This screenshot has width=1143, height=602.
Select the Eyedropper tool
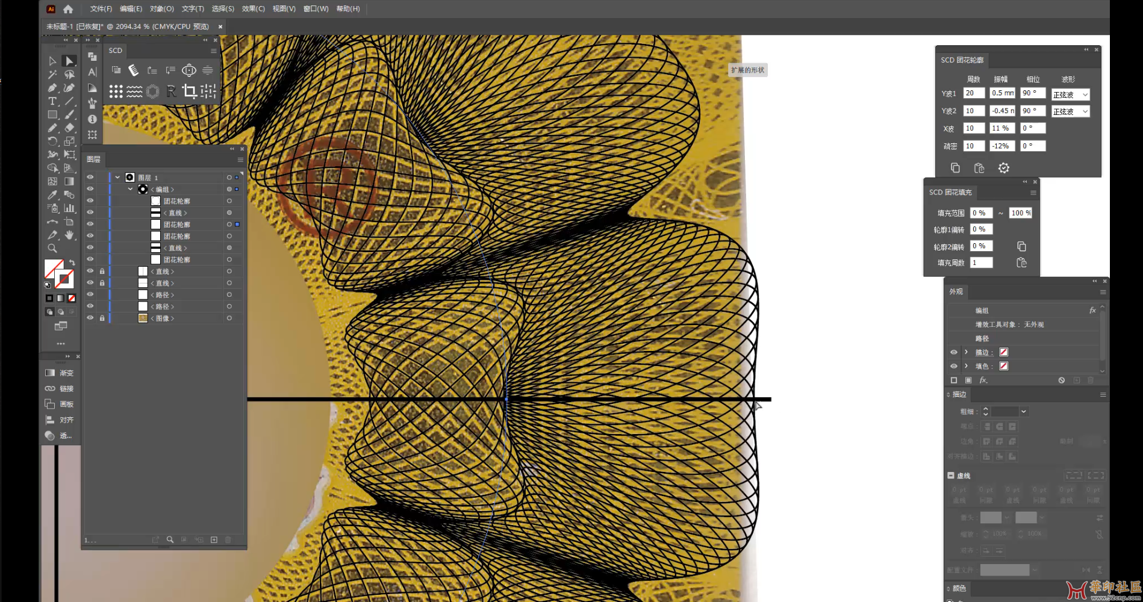pyautogui.click(x=52, y=195)
